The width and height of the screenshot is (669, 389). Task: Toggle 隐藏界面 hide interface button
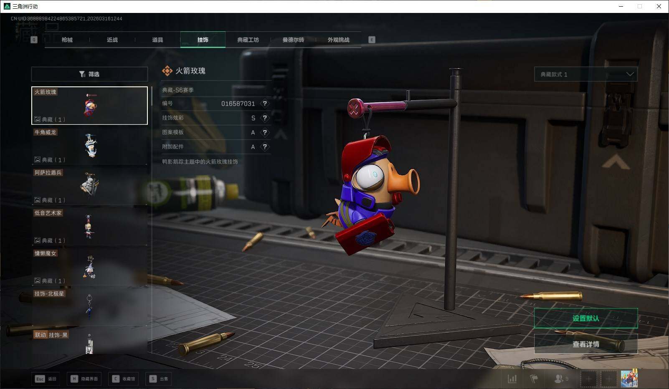pos(84,379)
